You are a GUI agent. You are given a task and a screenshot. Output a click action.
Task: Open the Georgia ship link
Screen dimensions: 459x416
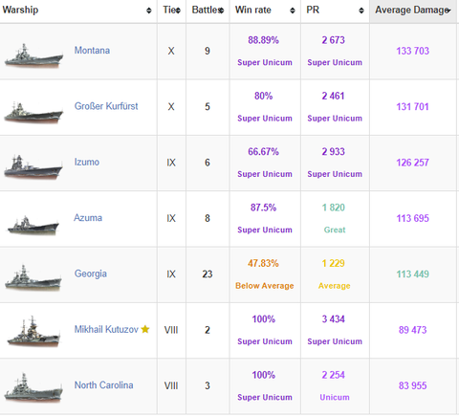click(91, 274)
